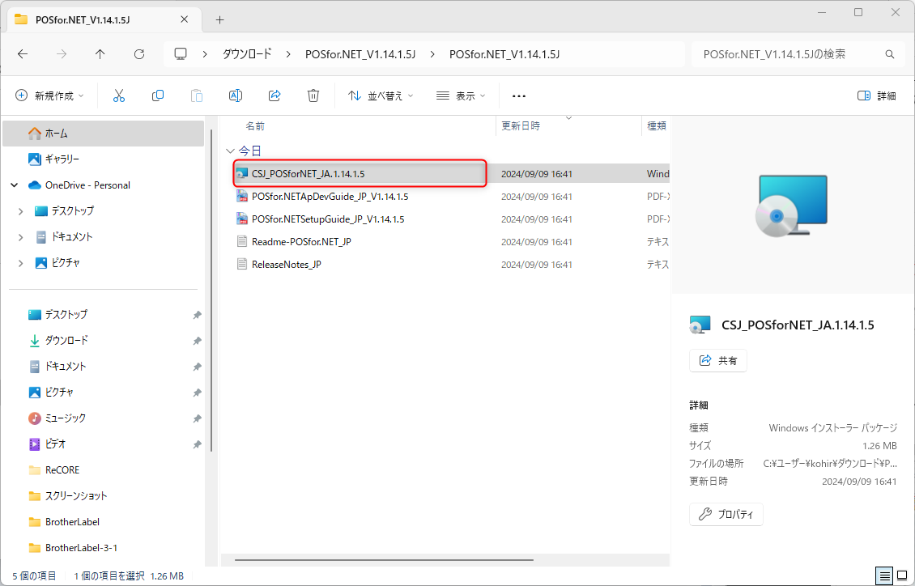Click the pin icon beside pinned デスクトップ

[198, 315]
